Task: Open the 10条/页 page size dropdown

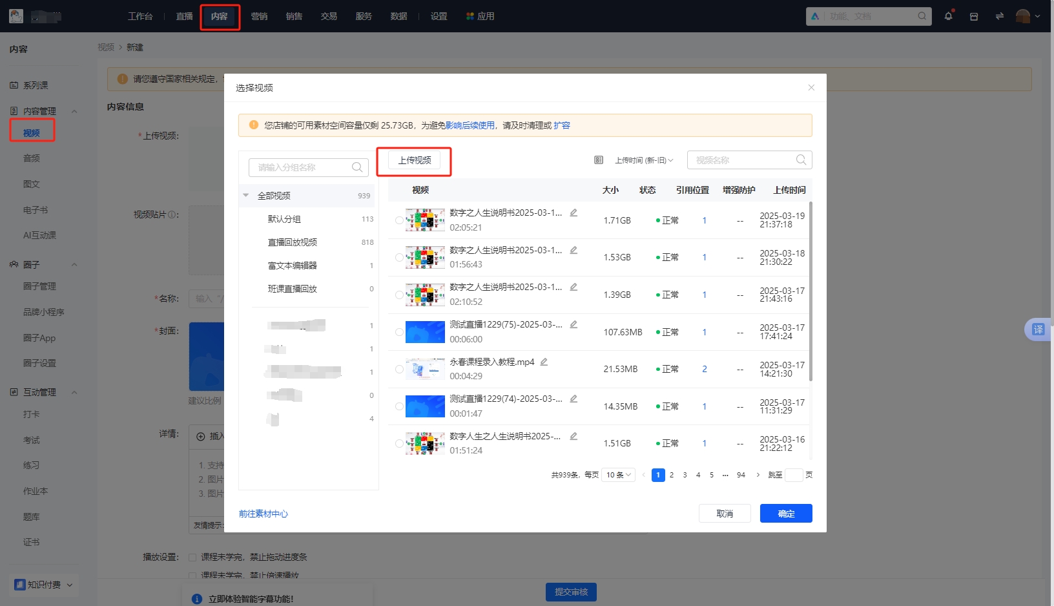Action: pyautogui.click(x=617, y=475)
